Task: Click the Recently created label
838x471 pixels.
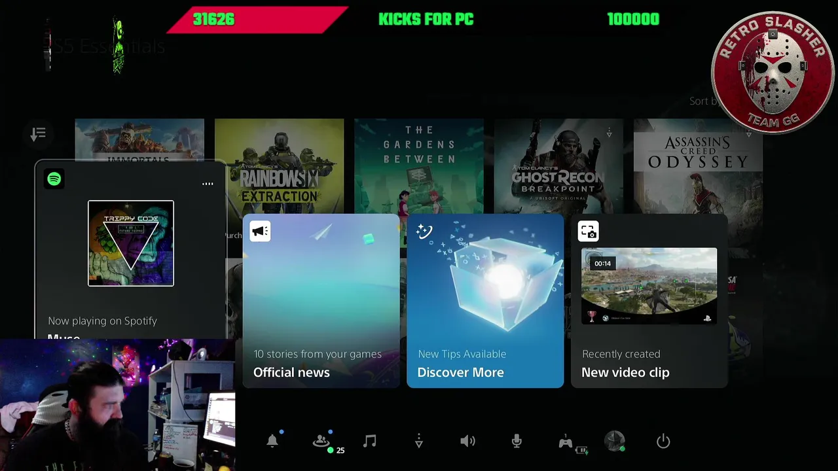Action: 621,354
